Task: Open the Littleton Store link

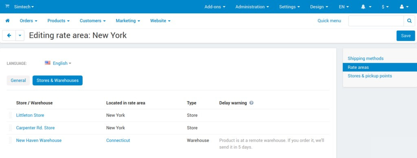Action: point(30,115)
